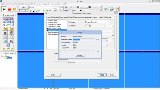Click the Sensibilidade slider thumb
This screenshot has height=90, width=160.
105,26
